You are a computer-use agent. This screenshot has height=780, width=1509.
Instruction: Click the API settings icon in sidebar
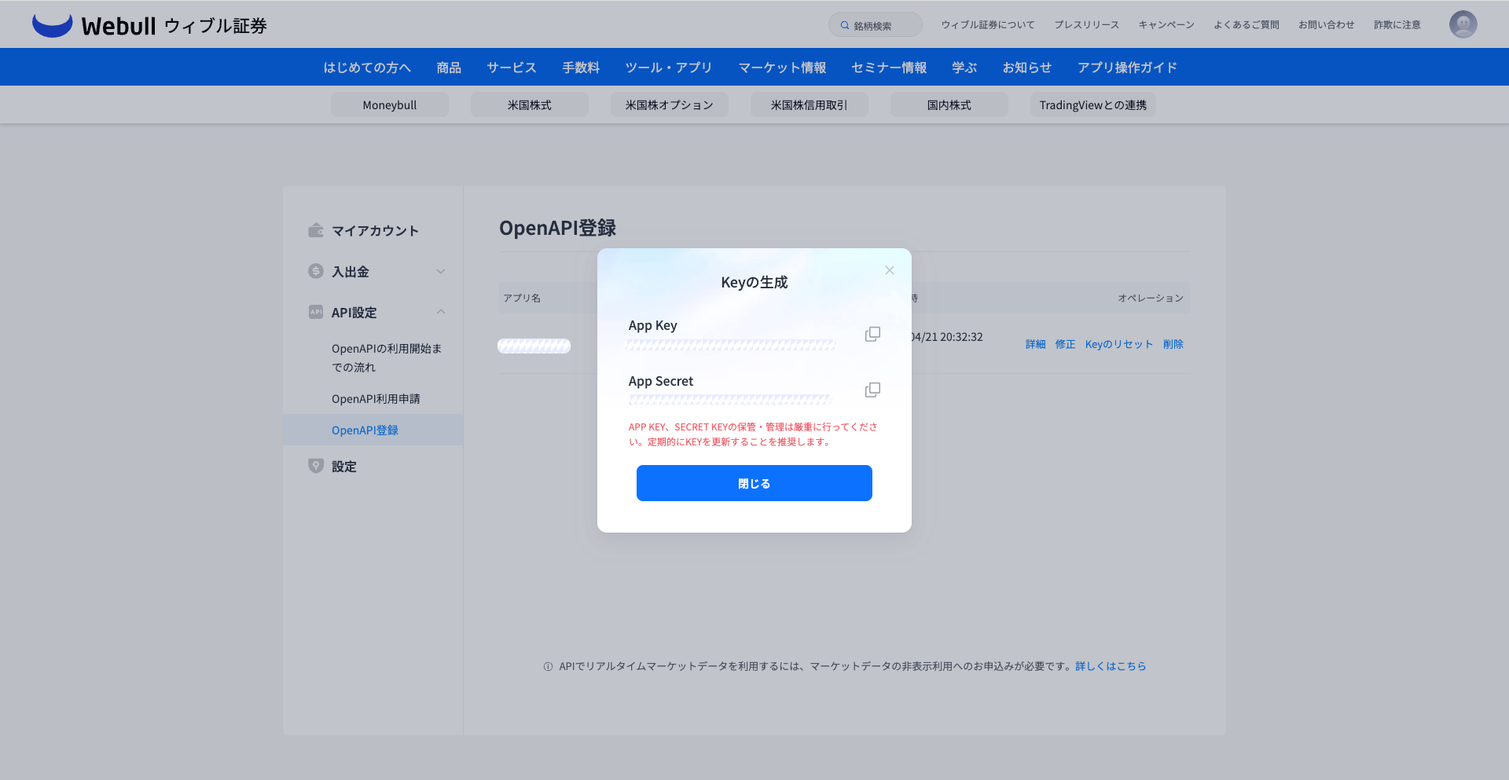[x=316, y=312]
